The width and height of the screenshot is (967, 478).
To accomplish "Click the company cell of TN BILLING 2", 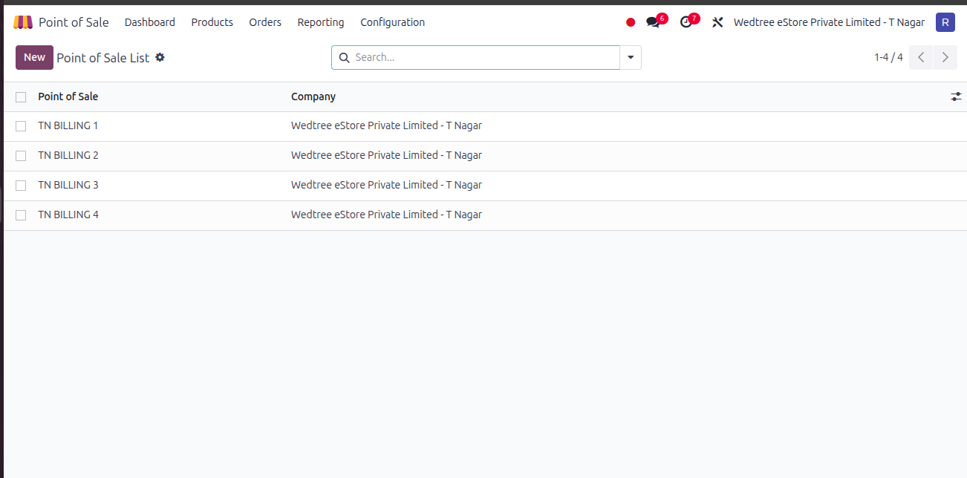I will click(x=386, y=155).
